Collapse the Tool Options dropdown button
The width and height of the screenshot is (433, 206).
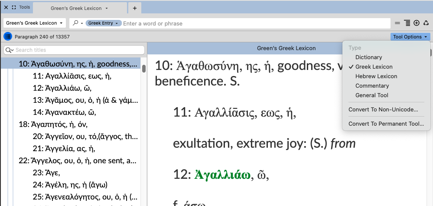tap(410, 37)
